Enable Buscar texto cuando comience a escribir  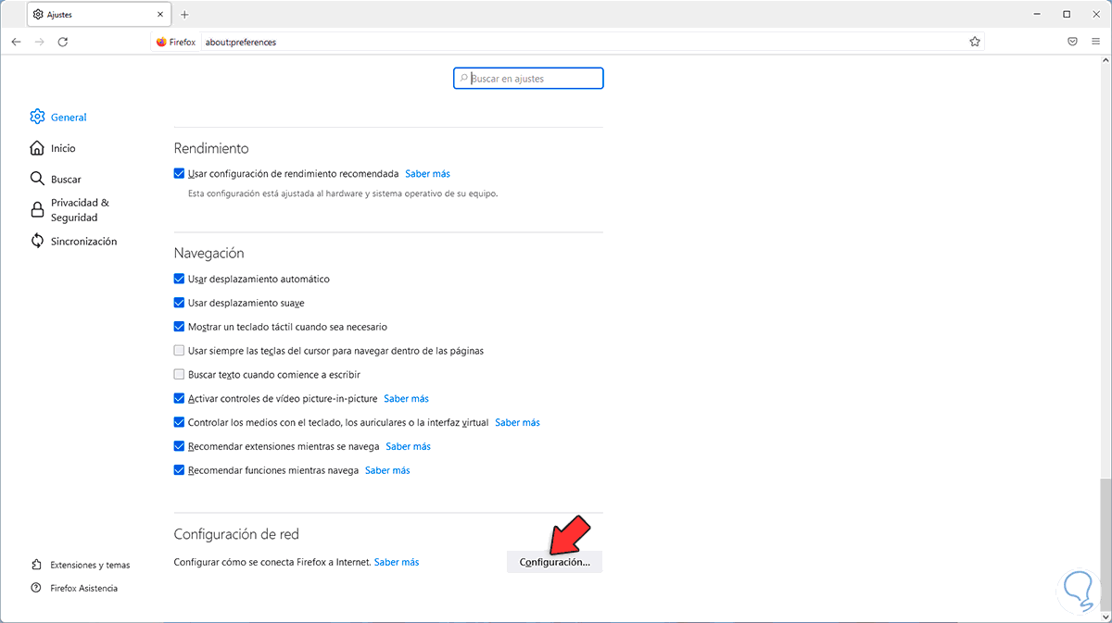tap(179, 375)
